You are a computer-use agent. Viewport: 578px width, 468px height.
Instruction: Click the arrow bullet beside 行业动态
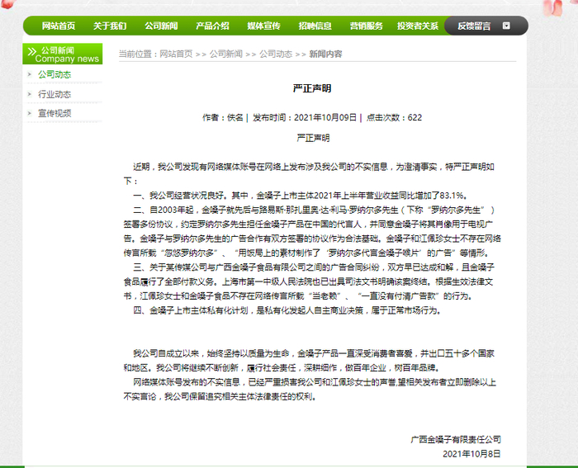click(x=30, y=94)
